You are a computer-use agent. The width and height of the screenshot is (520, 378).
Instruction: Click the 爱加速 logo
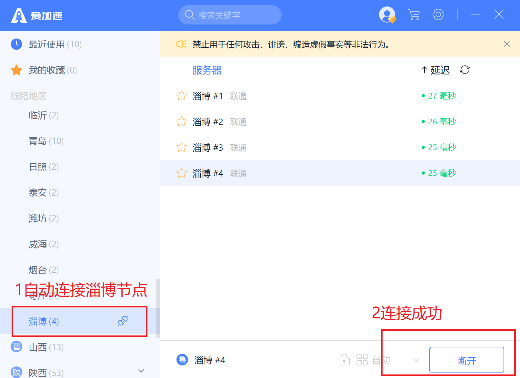[37, 15]
